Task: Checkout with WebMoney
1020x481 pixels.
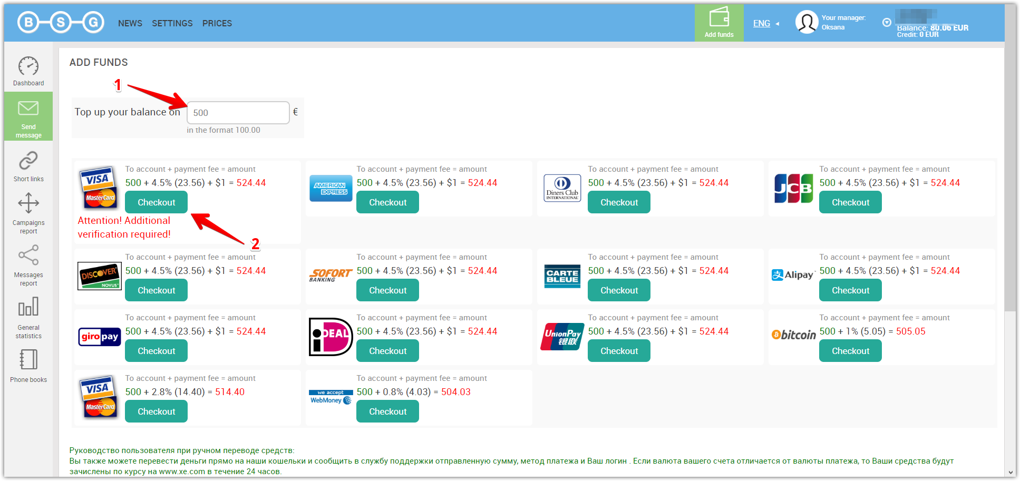Action: tap(387, 411)
